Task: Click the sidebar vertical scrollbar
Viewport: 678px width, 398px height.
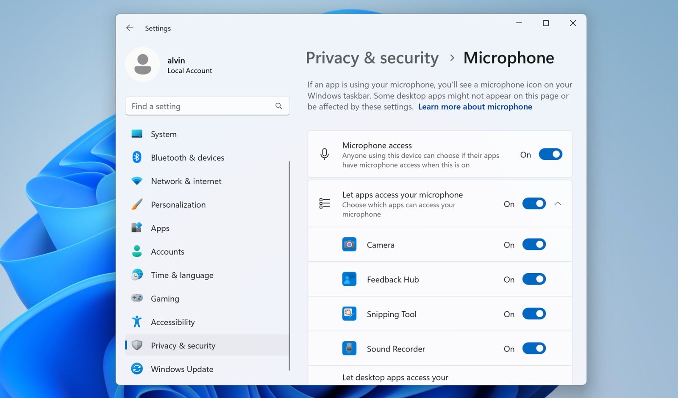Action: coord(289,266)
